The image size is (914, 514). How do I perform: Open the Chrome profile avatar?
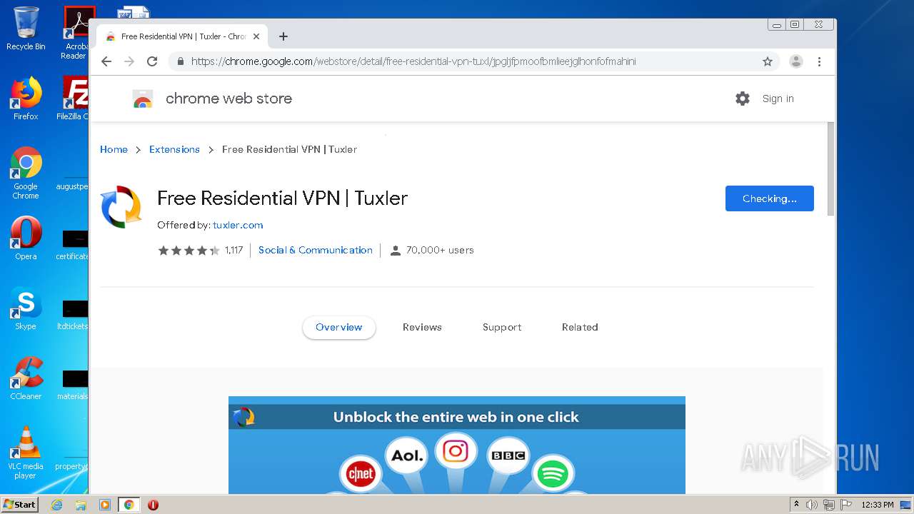(x=796, y=61)
